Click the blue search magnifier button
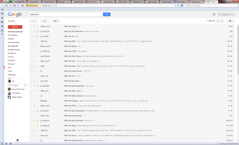The width and height of the screenshot is (239, 145). (x=106, y=15)
